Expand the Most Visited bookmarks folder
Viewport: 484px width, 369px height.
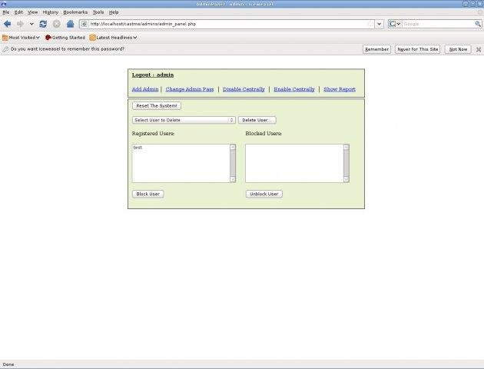click(21, 38)
